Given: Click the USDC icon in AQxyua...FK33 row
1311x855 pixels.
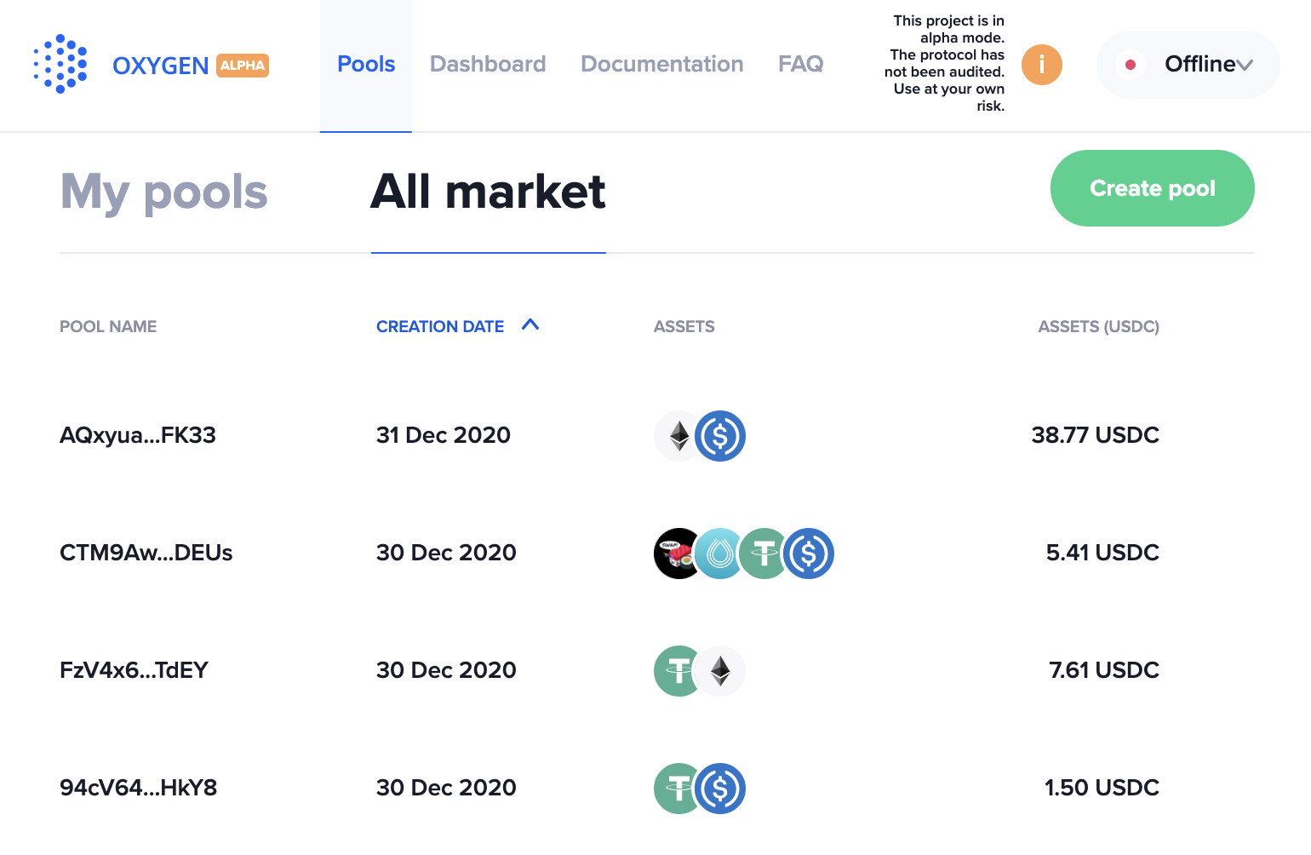Looking at the screenshot, I should pyautogui.click(x=721, y=436).
